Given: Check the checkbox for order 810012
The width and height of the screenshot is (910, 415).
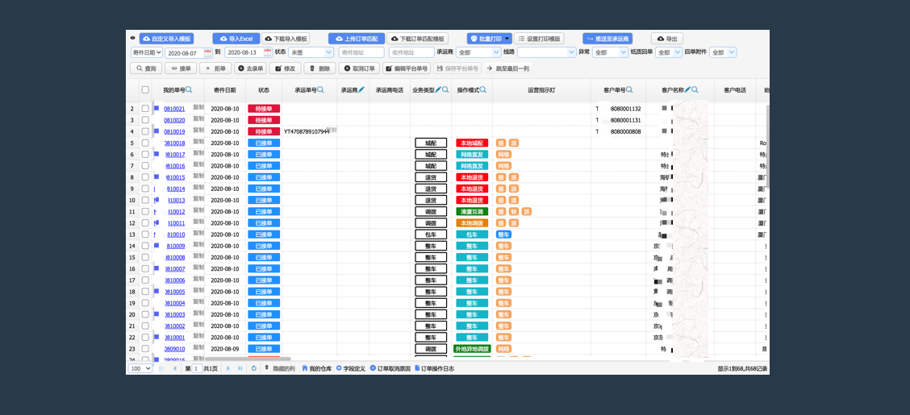Looking at the screenshot, I should coord(145,212).
